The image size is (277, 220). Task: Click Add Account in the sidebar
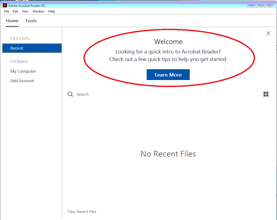coord(22,81)
